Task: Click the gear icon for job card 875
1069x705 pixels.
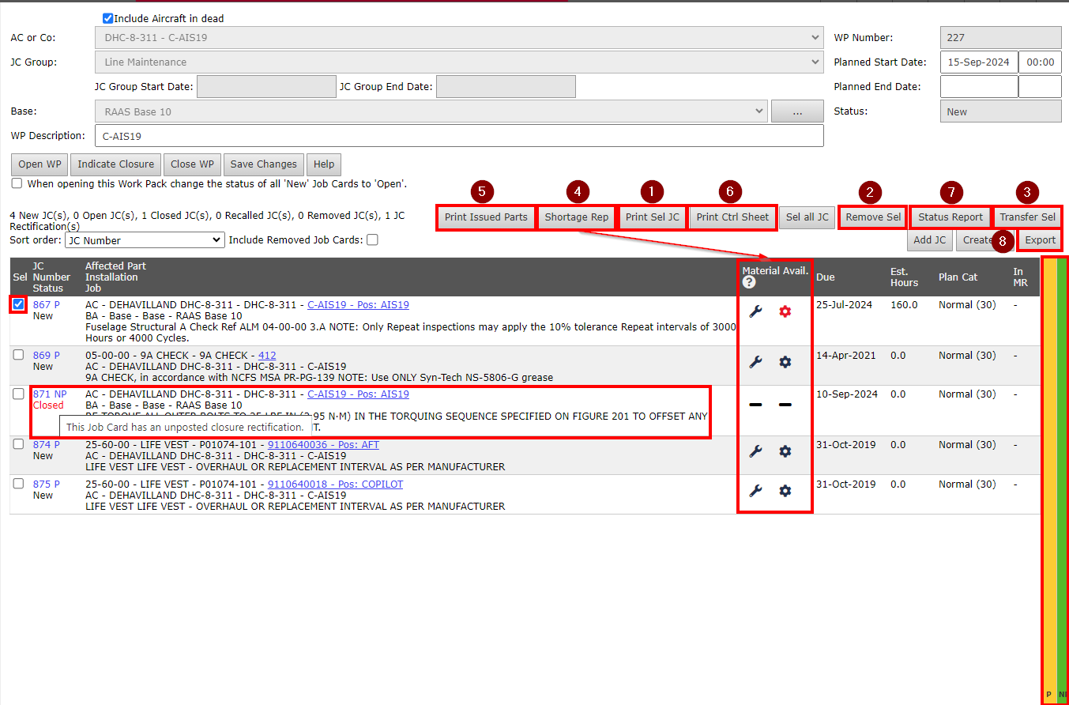Action: click(785, 491)
